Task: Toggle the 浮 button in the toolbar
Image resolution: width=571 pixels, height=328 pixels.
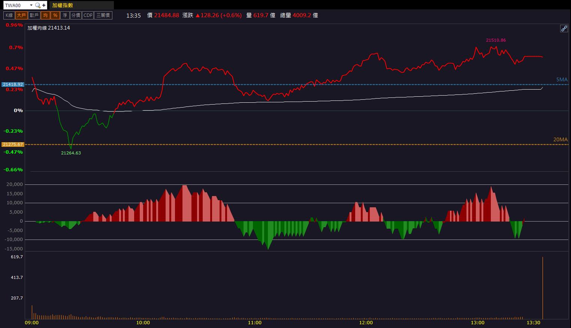Action: pyautogui.click(x=65, y=15)
